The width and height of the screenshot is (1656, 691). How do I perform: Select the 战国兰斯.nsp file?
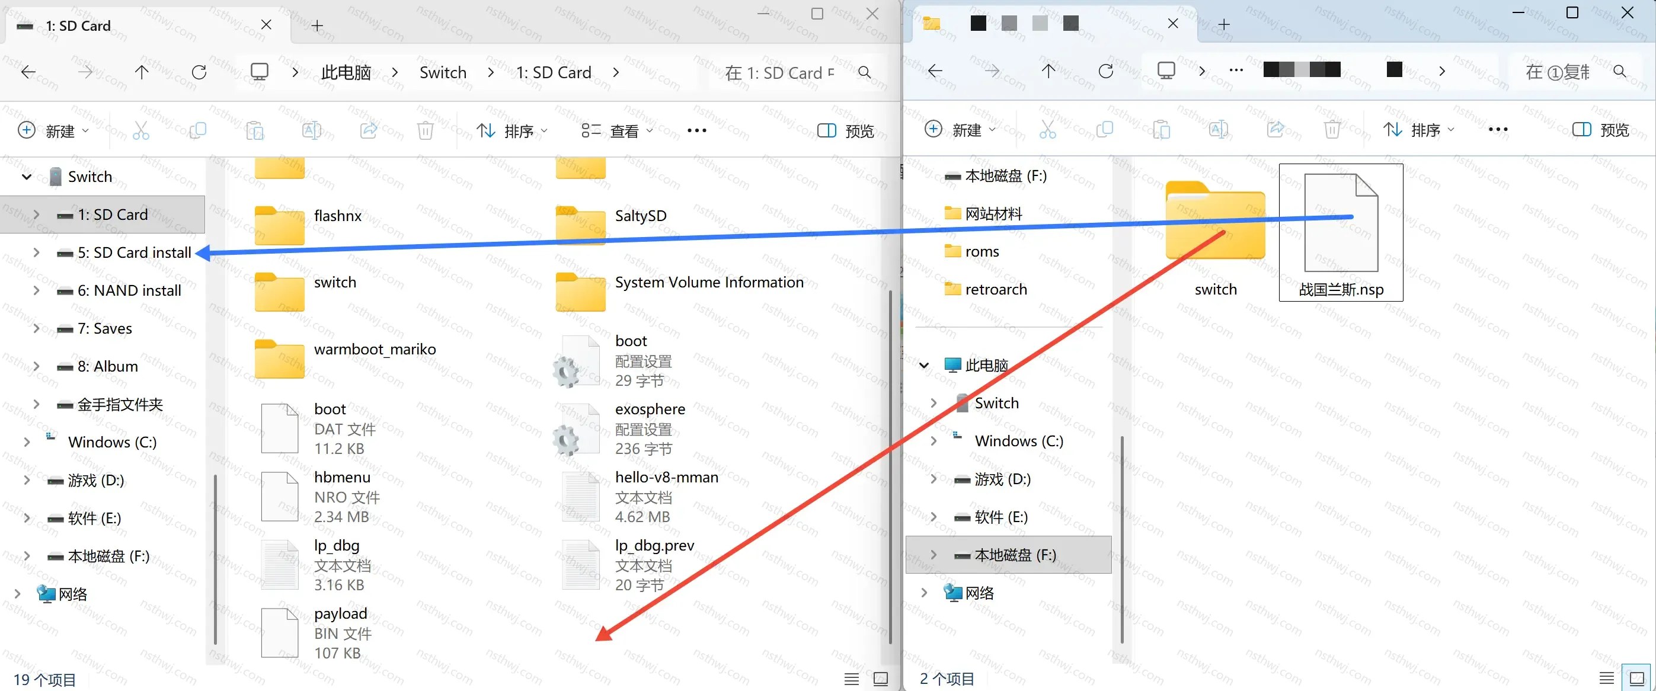[1341, 232]
